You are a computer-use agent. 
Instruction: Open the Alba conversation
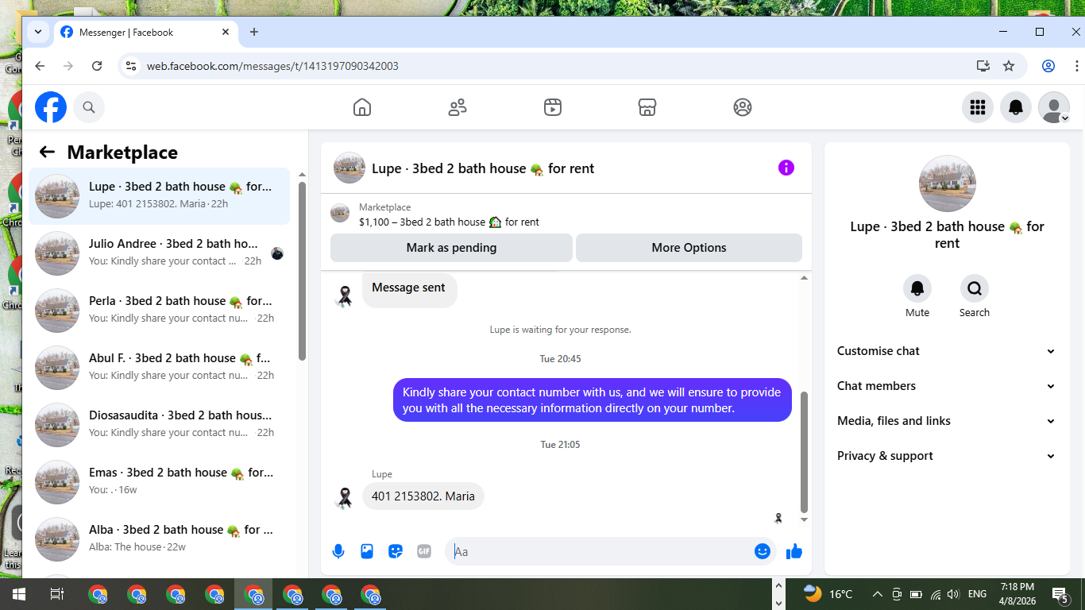(x=159, y=539)
